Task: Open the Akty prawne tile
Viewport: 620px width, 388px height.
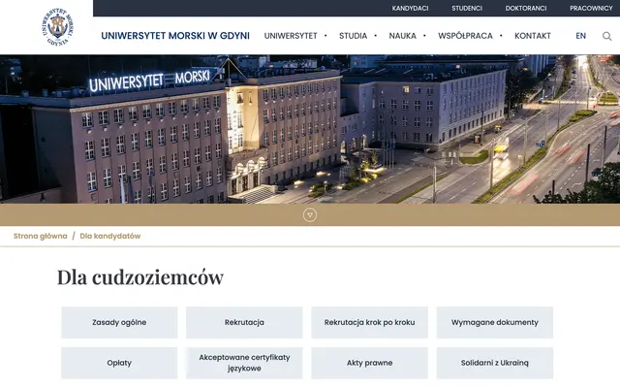Action: point(370,363)
